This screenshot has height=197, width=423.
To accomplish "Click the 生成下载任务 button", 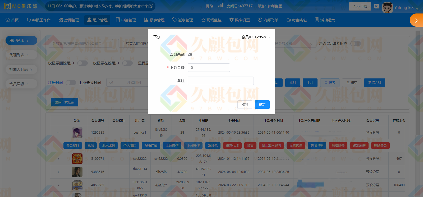I will pos(65,102).
